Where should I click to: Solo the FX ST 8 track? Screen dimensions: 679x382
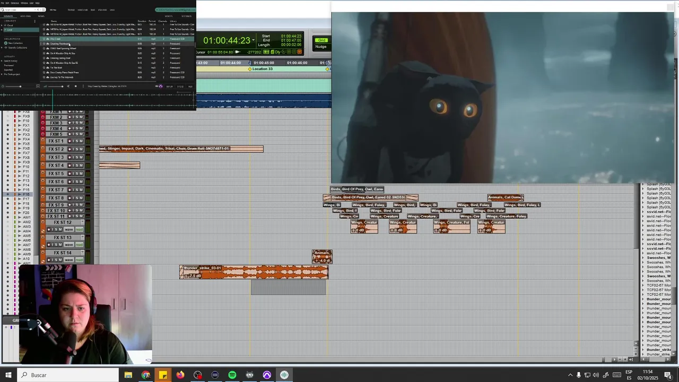(x=77, y=198)
